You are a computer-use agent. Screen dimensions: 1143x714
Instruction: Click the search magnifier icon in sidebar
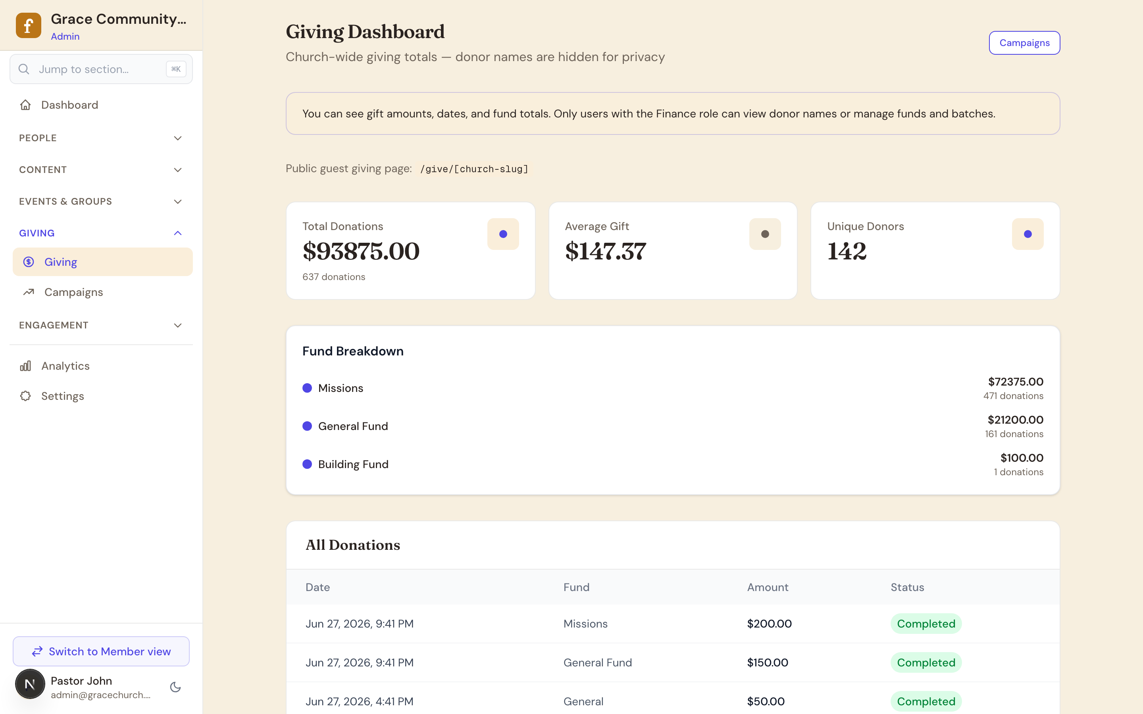pos(24,69)
